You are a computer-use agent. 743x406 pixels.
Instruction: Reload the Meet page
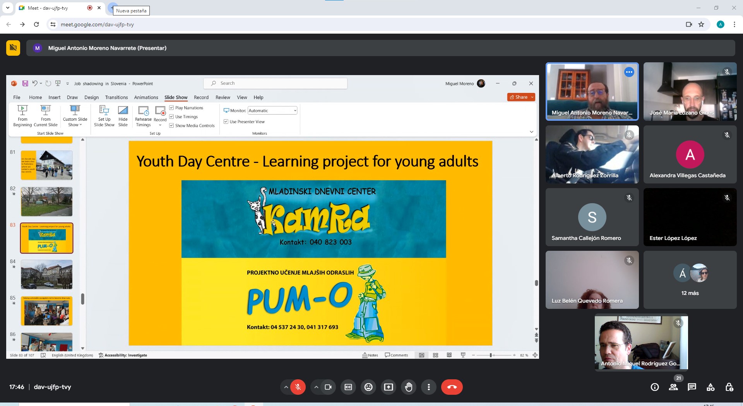pyautogui.click(x=36, y=24)
